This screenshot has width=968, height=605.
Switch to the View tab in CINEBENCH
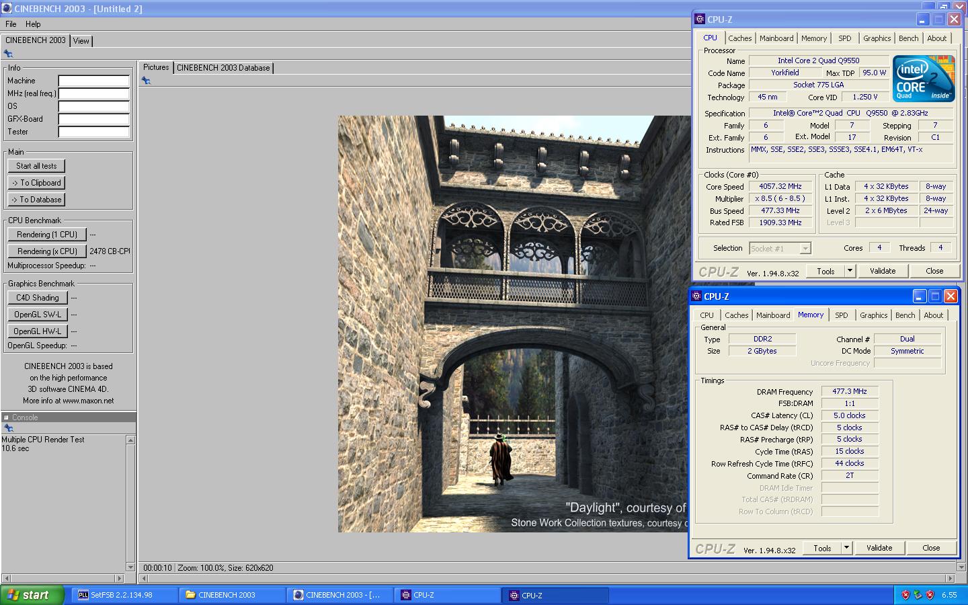(x=81, y=41)
